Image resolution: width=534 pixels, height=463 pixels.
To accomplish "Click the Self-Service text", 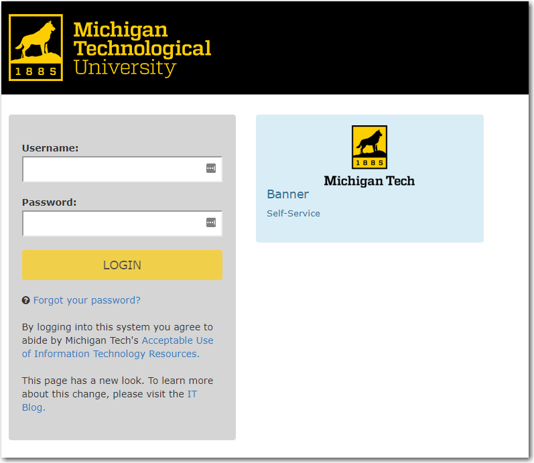I will 293,213.
